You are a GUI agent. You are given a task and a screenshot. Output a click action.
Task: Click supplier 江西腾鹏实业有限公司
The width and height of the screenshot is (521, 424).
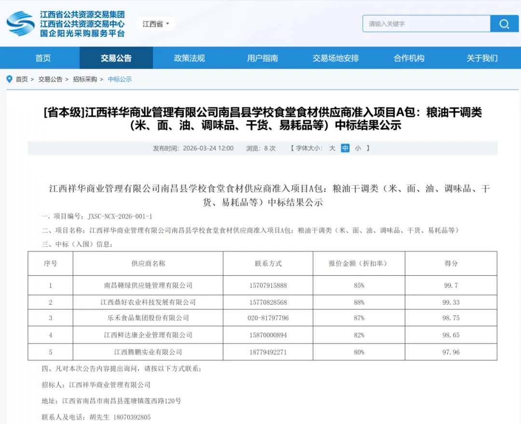148,352
